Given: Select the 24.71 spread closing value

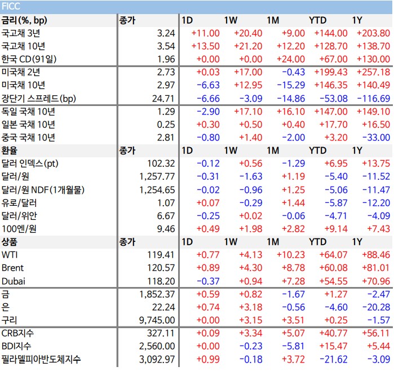Looking at the screenshot, I should point(163,99).
